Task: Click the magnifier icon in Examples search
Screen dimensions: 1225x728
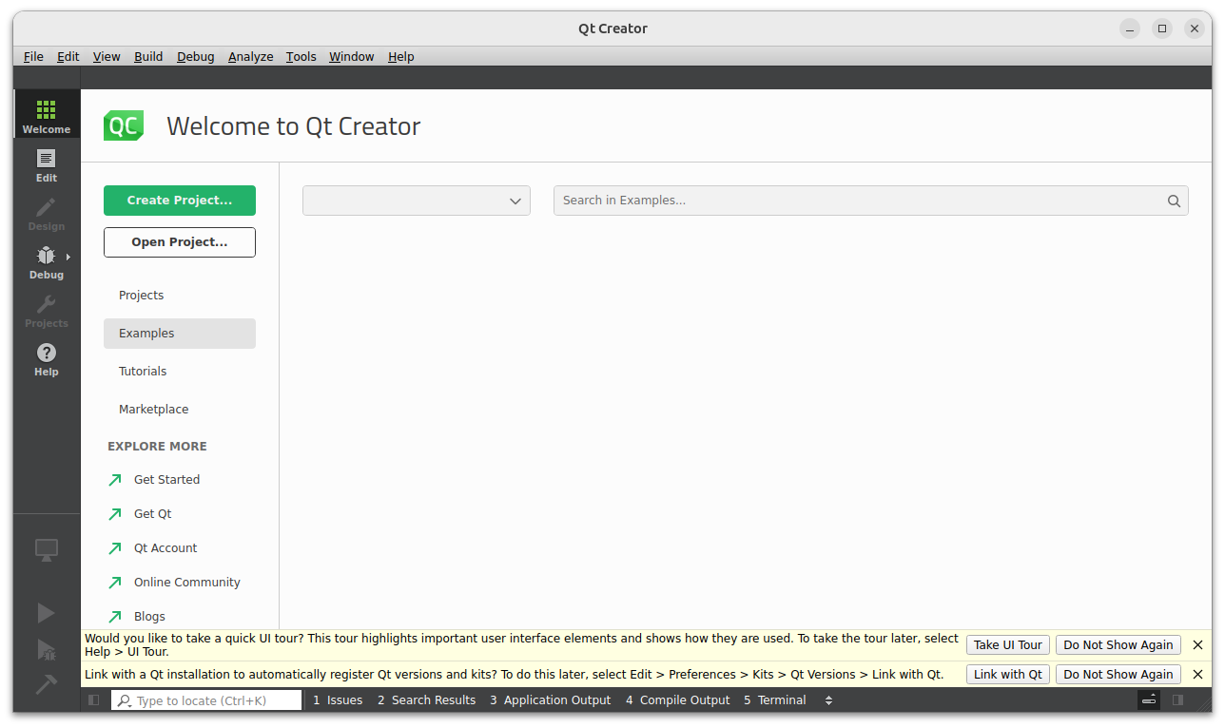Action: click(1174, 201)
